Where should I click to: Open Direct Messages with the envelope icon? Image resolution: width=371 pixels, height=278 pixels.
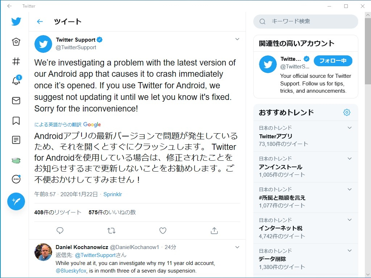pos(16,100)
